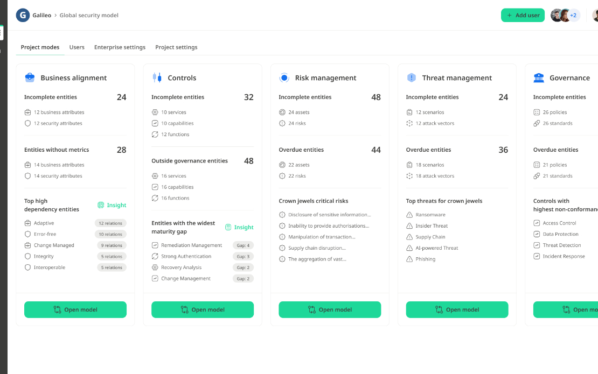
Task: Select the Insider Threat entry
Action: (432, 226)
